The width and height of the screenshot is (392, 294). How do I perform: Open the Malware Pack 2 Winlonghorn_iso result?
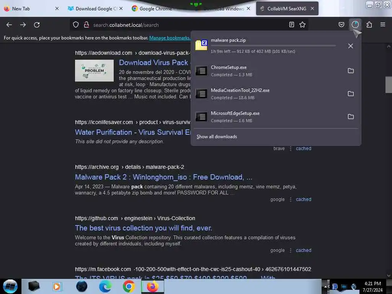(163, 177)
